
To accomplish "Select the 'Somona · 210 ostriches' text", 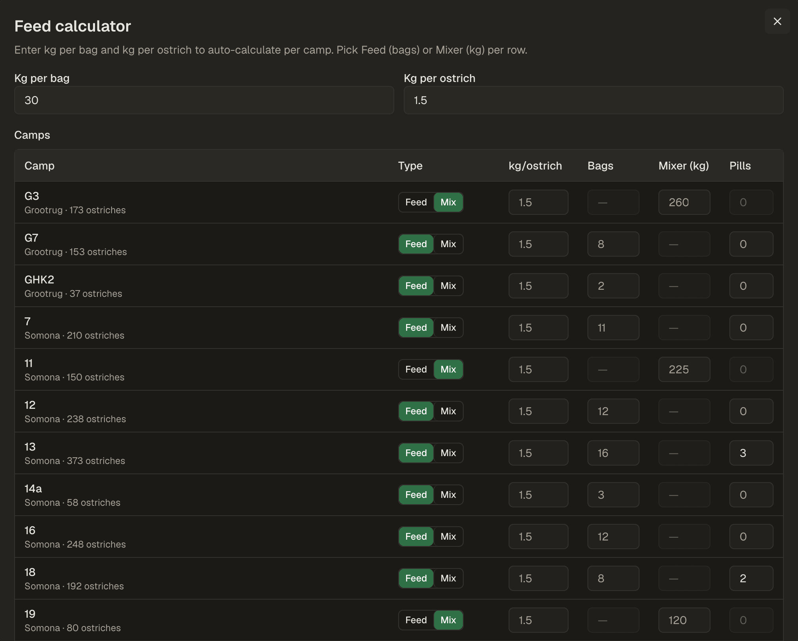I will click(75, 335).
